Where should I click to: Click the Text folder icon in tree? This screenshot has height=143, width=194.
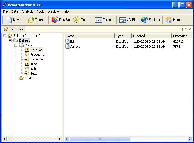(x=27, y=73)
